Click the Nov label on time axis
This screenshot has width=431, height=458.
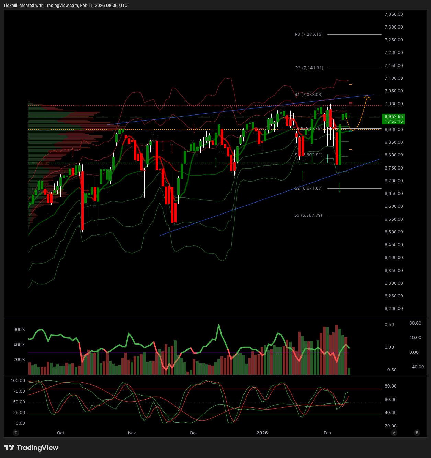point(132,433)
